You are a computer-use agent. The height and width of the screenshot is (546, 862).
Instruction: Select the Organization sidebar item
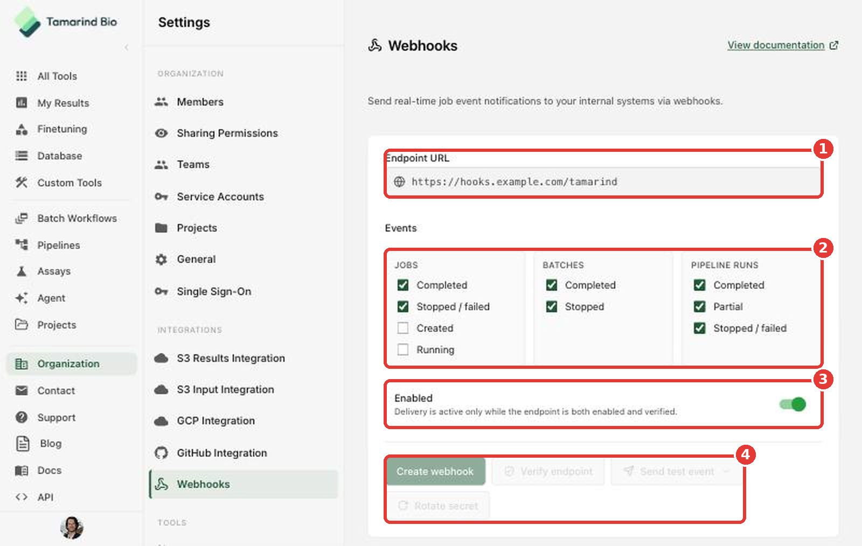(72, 363)
